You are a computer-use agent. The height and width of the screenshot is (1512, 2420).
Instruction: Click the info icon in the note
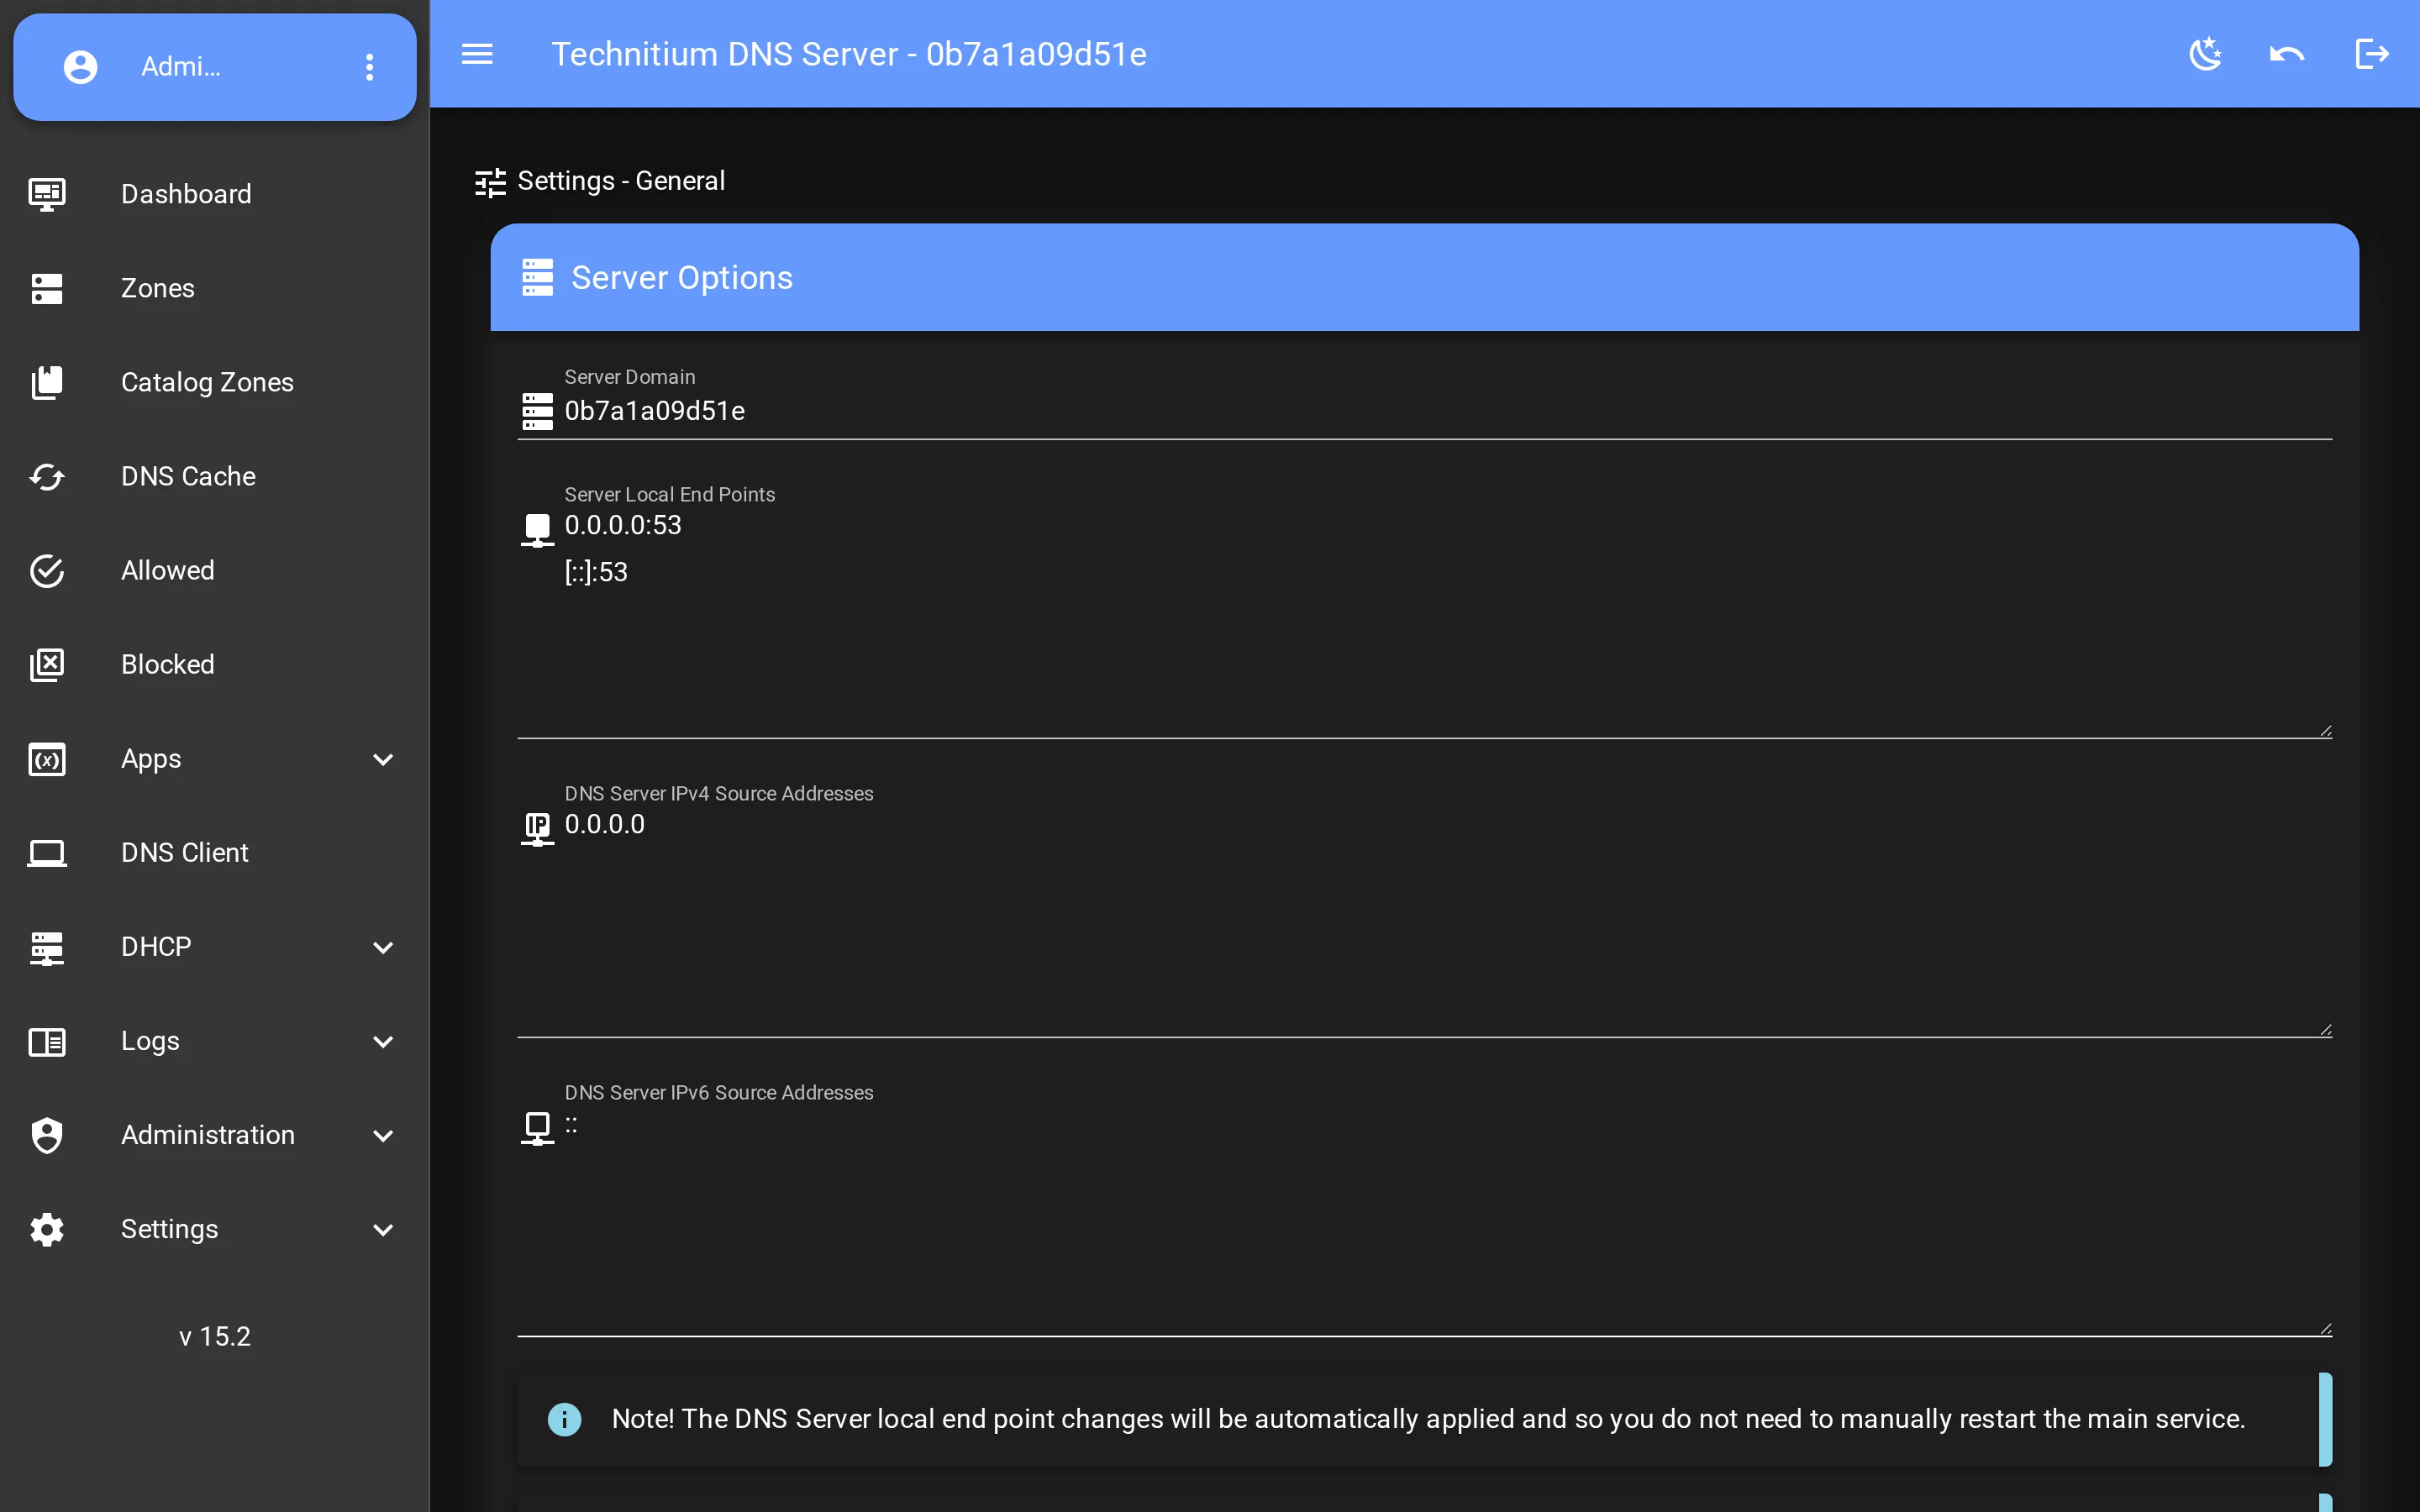(x=564, y=1419)
